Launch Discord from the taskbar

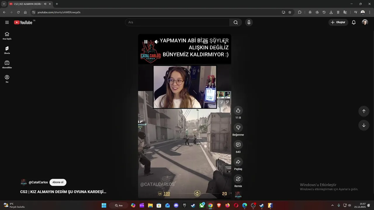176,205
